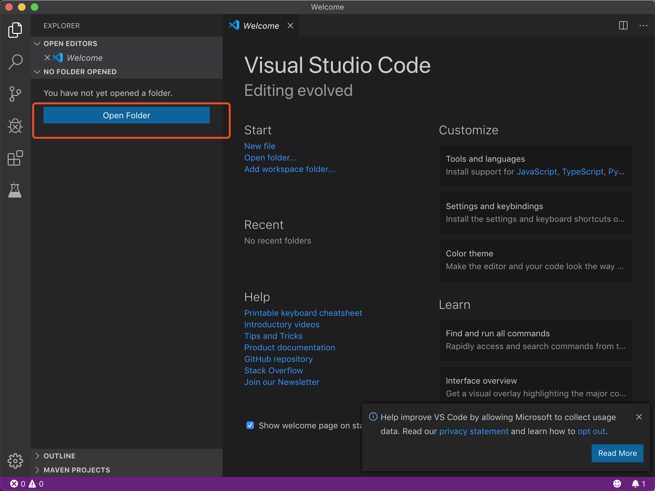Open the Source Control view

pos(15,94)
